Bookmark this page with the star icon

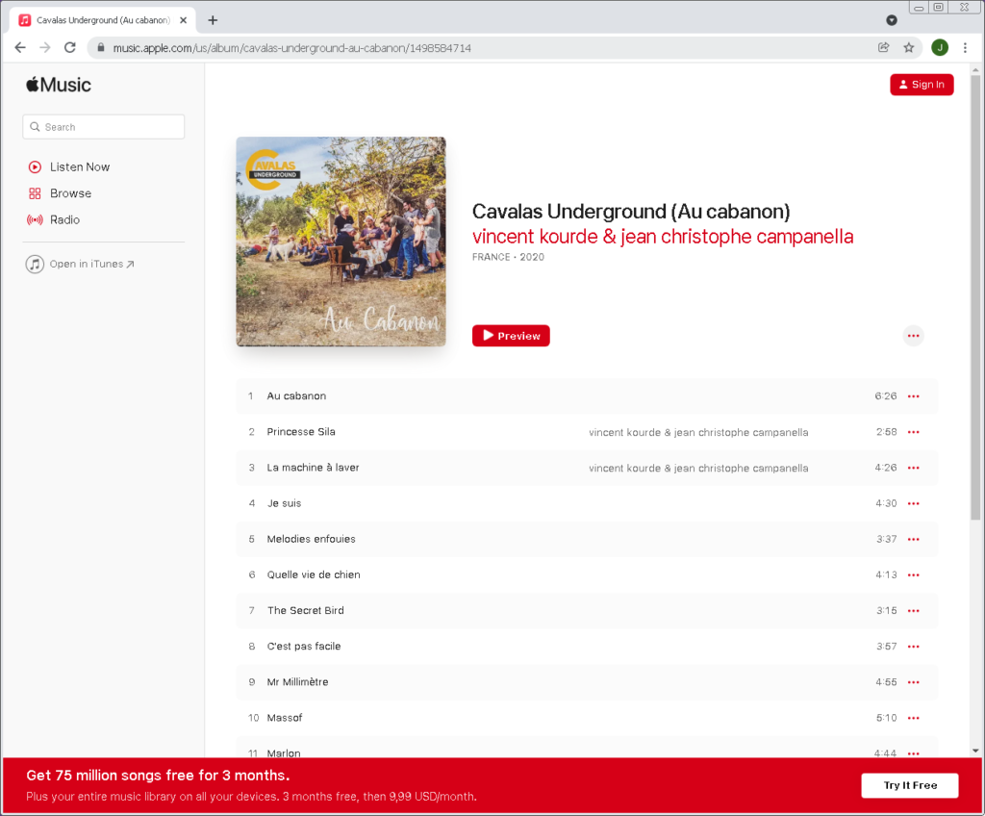pyautogui.click(x=909, y=48)
